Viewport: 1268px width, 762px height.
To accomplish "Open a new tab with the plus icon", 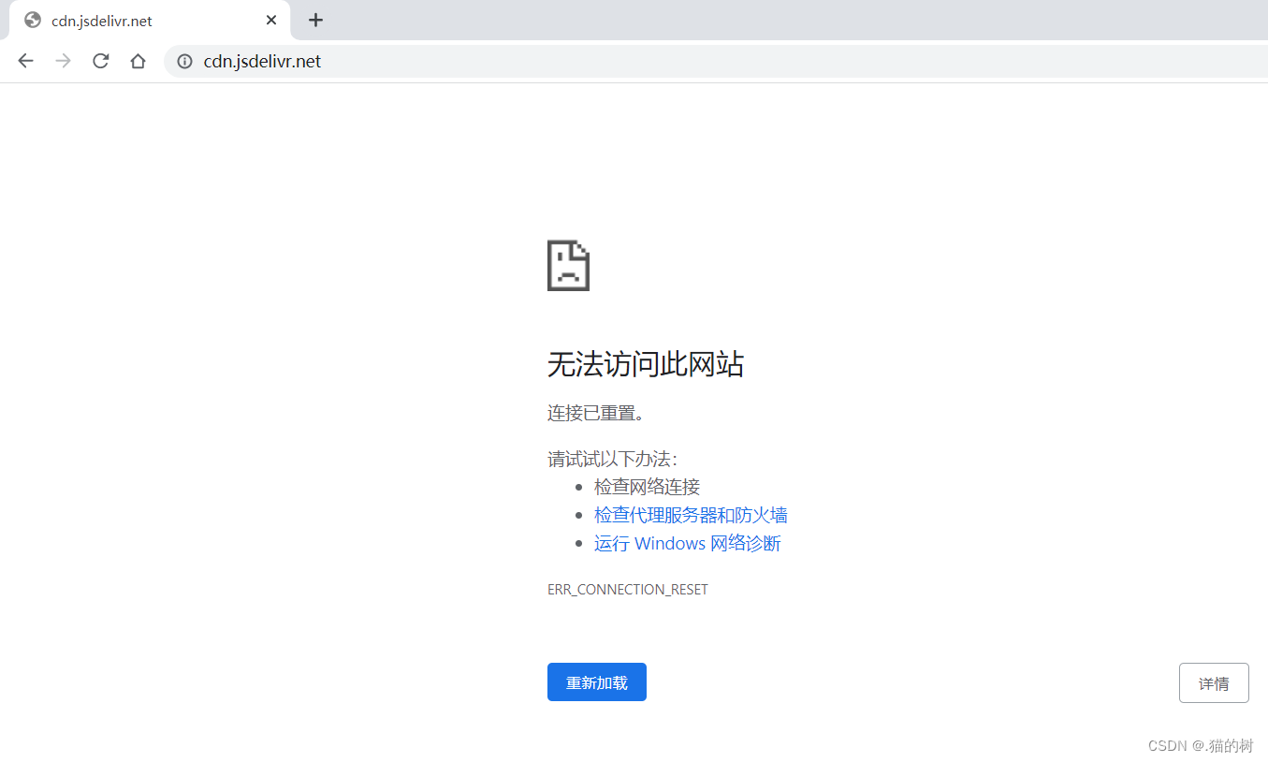I will coord(315,20).
